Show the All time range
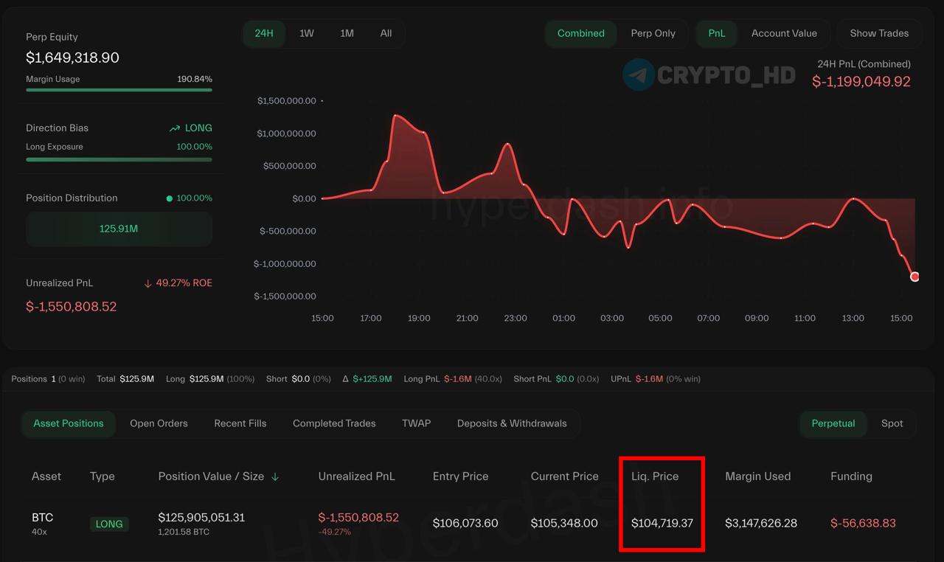This screenshot has height=562, width=944. point(386,33)
